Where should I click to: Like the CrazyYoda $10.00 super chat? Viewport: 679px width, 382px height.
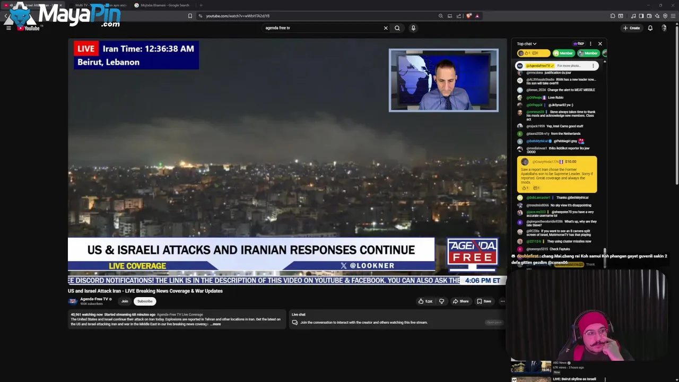click(525, 188)
